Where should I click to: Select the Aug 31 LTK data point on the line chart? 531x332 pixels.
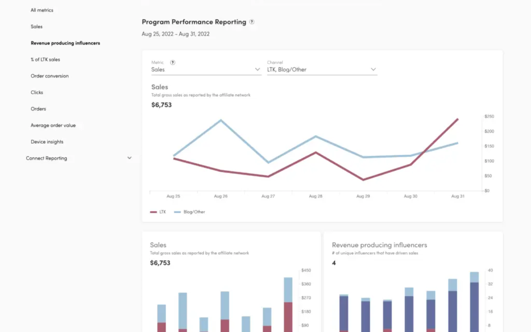tap(458, 119)
